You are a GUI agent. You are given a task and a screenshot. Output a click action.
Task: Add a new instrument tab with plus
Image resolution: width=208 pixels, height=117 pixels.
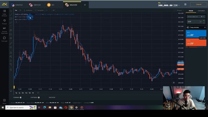[85, 5]
